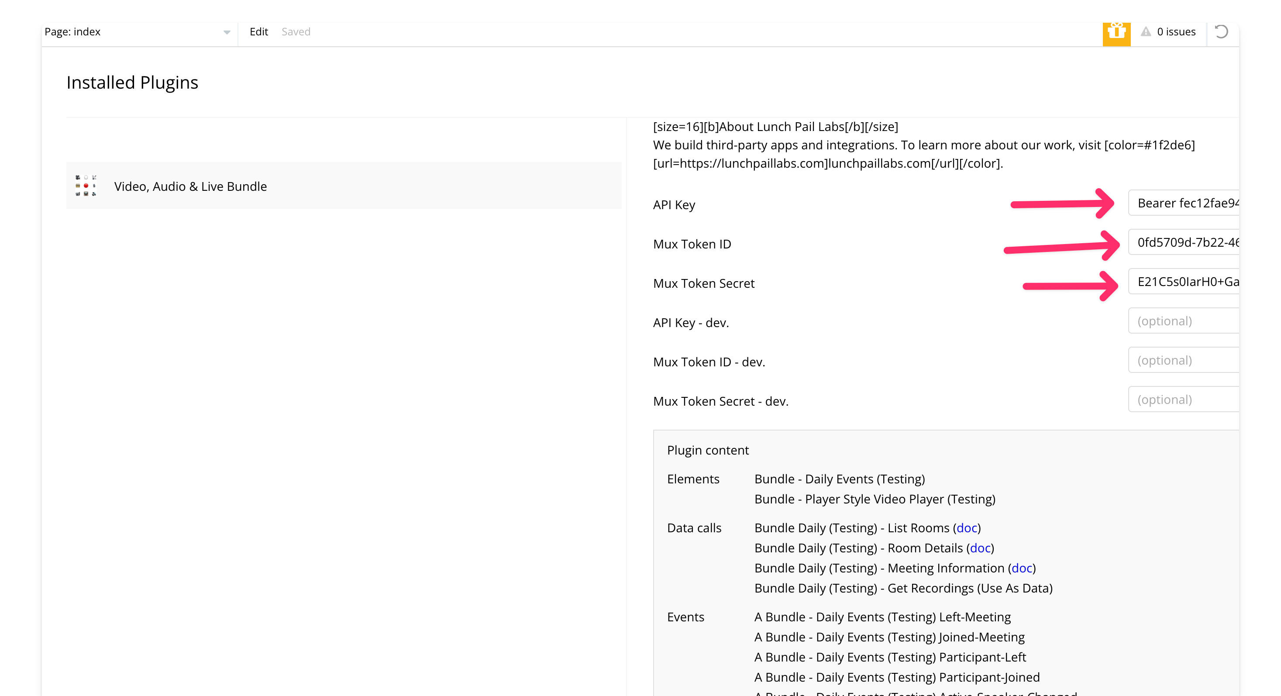Click the API Key input field
Viewport: 1281px width, 696px height.
(1184, 203)
